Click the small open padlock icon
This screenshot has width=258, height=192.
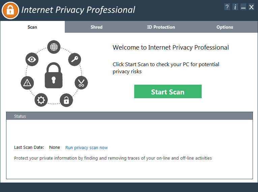click(x=66, y=100)
